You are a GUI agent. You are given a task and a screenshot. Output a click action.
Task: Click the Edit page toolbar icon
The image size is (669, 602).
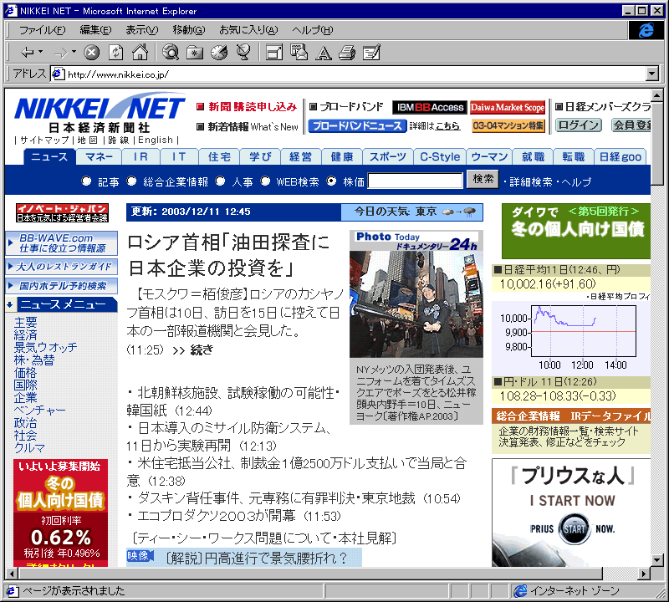[x=371, y=53]
